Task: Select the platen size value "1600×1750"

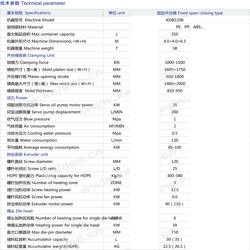Action: 175,69
